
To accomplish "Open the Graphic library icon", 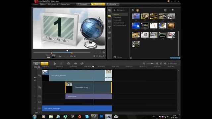I will (109, 33).
